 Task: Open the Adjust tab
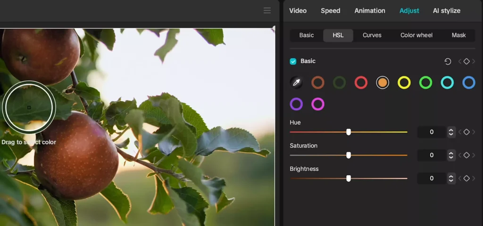(409, 11)
